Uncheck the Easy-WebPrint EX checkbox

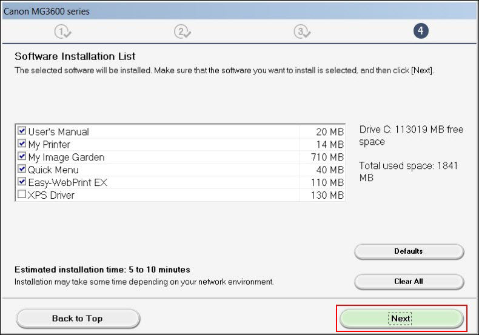click(22, 182)
